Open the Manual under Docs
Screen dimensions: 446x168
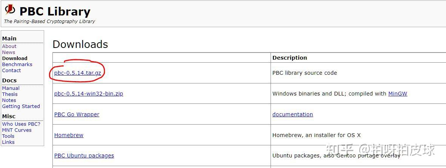pyautogui.click(x=11, y=88)
